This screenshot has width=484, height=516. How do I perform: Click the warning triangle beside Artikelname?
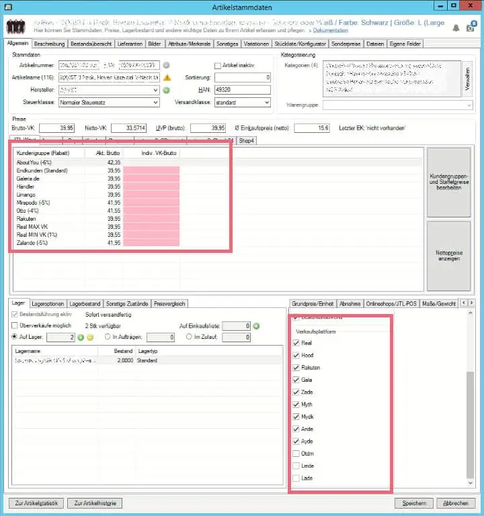[x=167, y=77]
